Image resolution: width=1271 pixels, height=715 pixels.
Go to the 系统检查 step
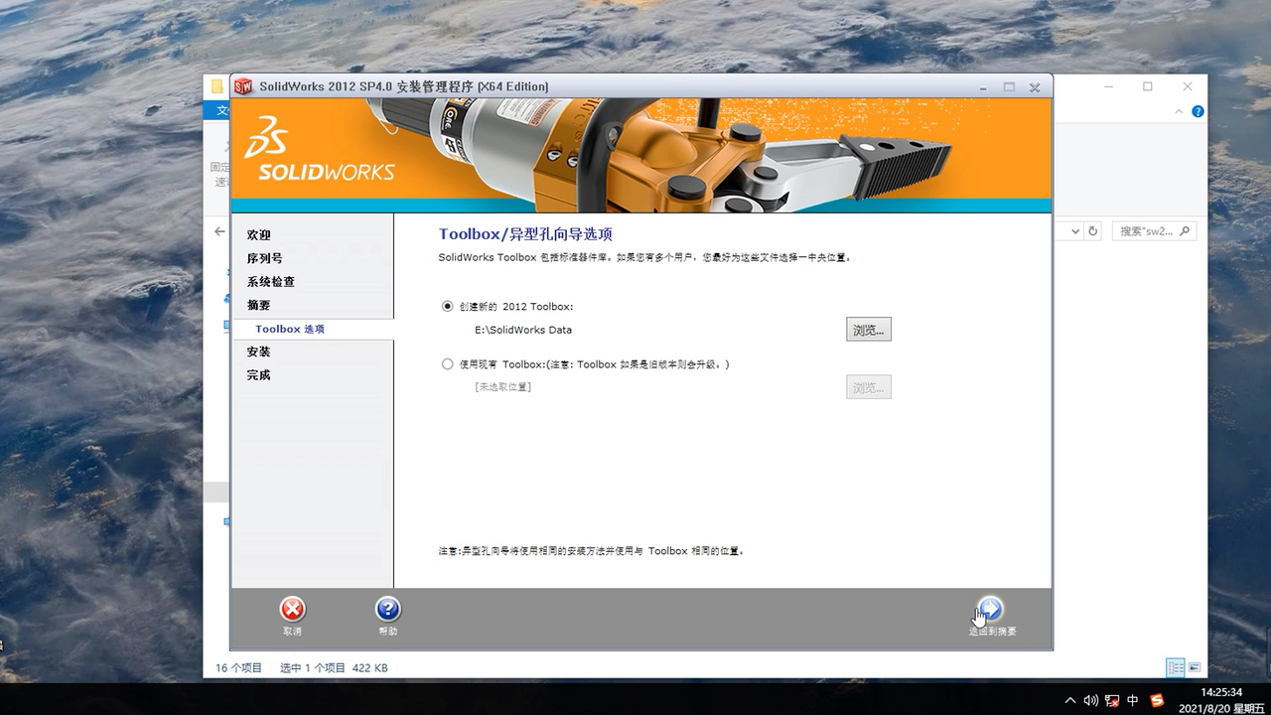point(271,282)
